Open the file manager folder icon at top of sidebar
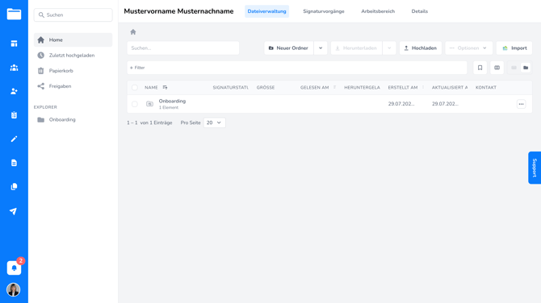Image resolution: width=541 pixels, height=303 pixels. tap(14, 15)
